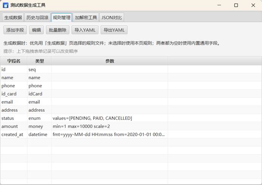Select the id_card field name cell
The width and height of the screenshot is (262, 185).
(x=14, y=94)
